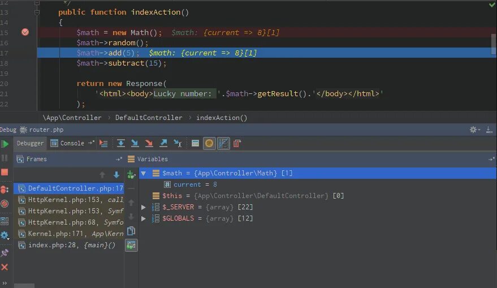The image size is (497, 288).
Task: Select frame DefaultController.php:17
Action: (69, 188)
